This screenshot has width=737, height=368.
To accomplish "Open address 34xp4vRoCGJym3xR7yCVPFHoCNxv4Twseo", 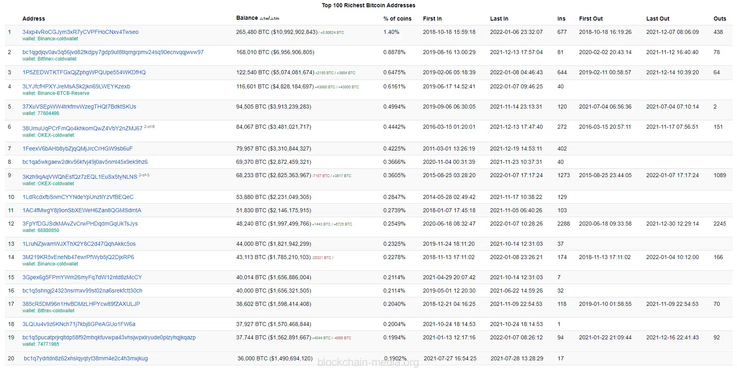I will click(x=80, y=32).
